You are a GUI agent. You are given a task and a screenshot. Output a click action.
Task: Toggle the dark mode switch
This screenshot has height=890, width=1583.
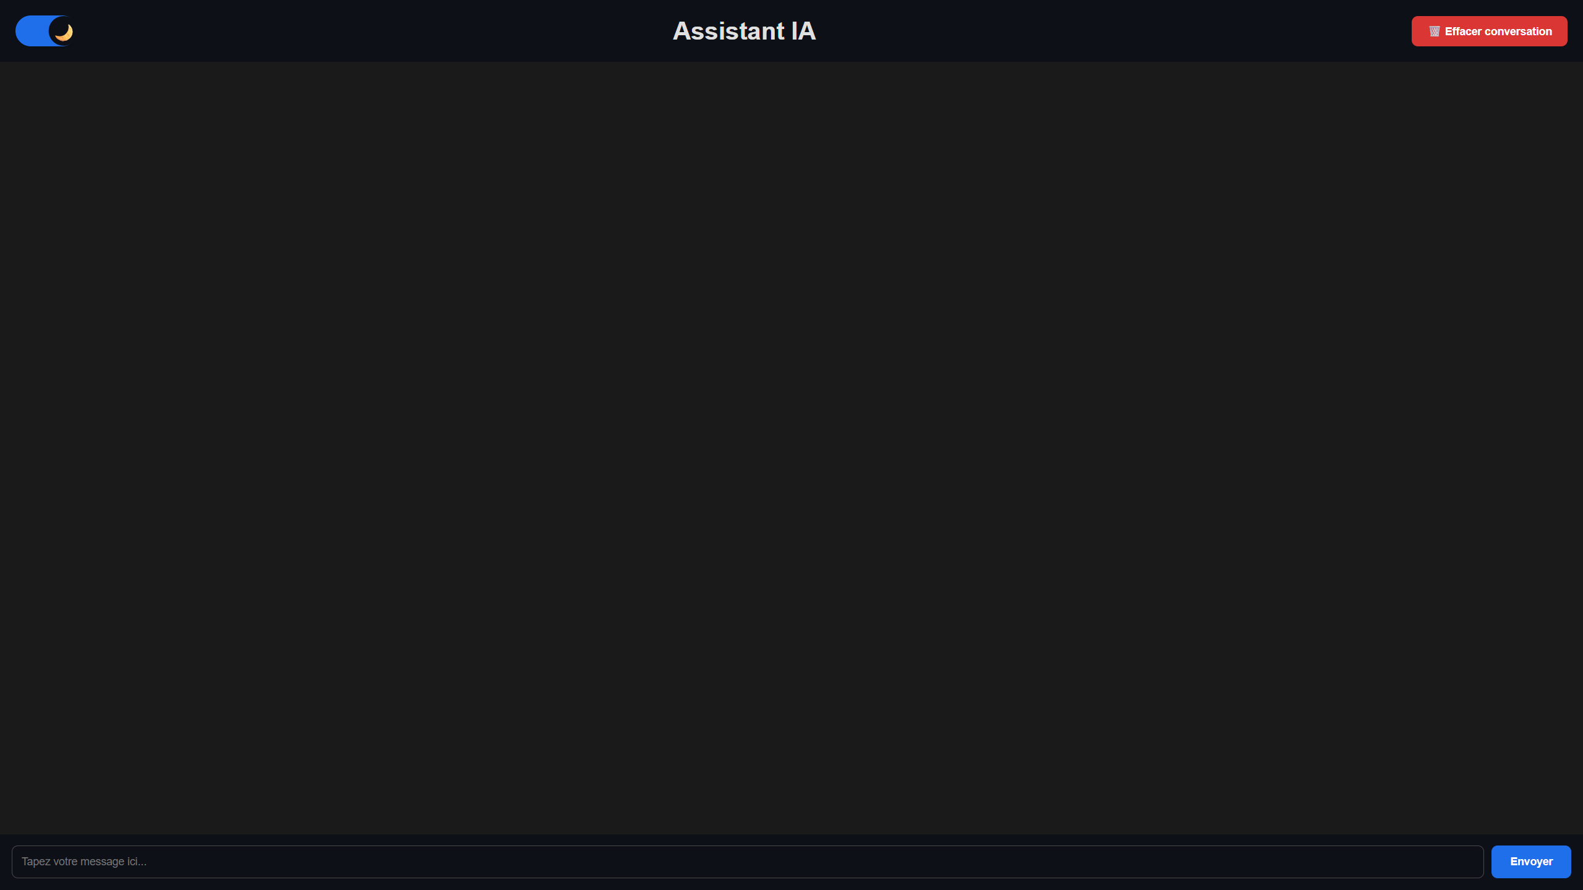tap(45, 31)
